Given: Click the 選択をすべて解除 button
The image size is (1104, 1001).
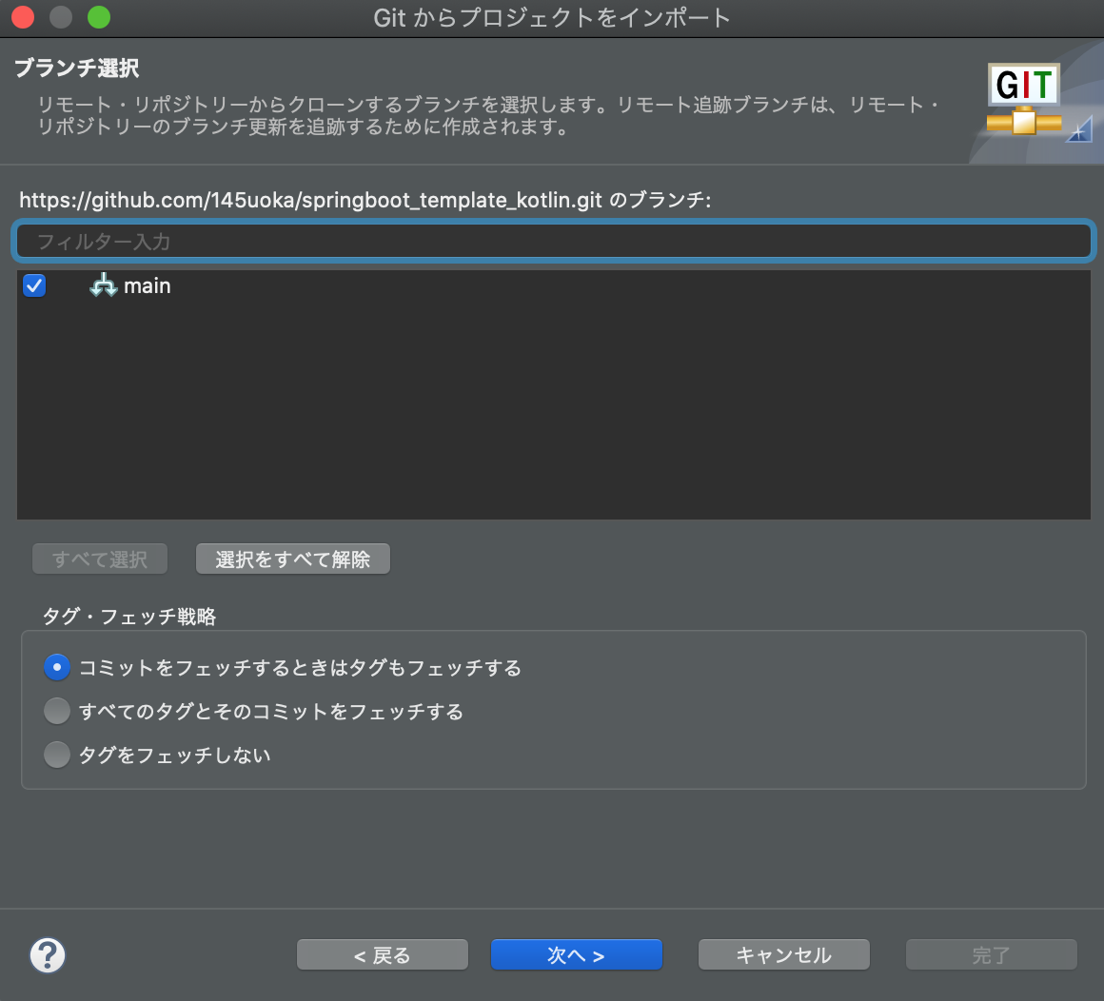Looking at the screenshot, I should tap(292, 559).
